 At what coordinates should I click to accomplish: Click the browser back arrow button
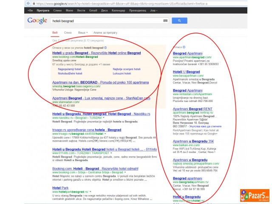29,3
